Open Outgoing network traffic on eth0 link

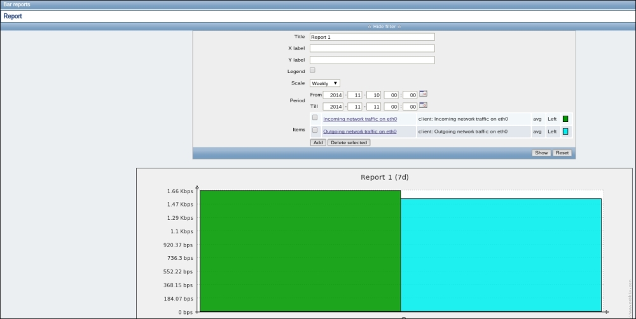[x=360, y=132]
